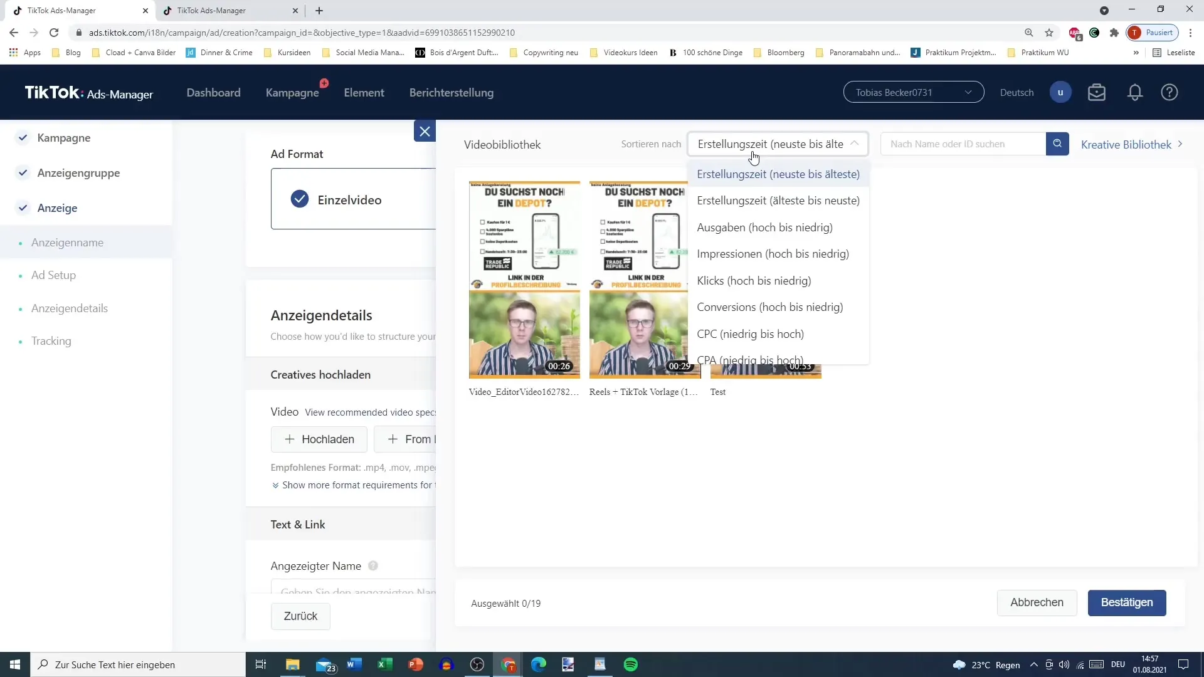Expand Show more format requirements
The image size is (1204, 677).
[353, 485]
